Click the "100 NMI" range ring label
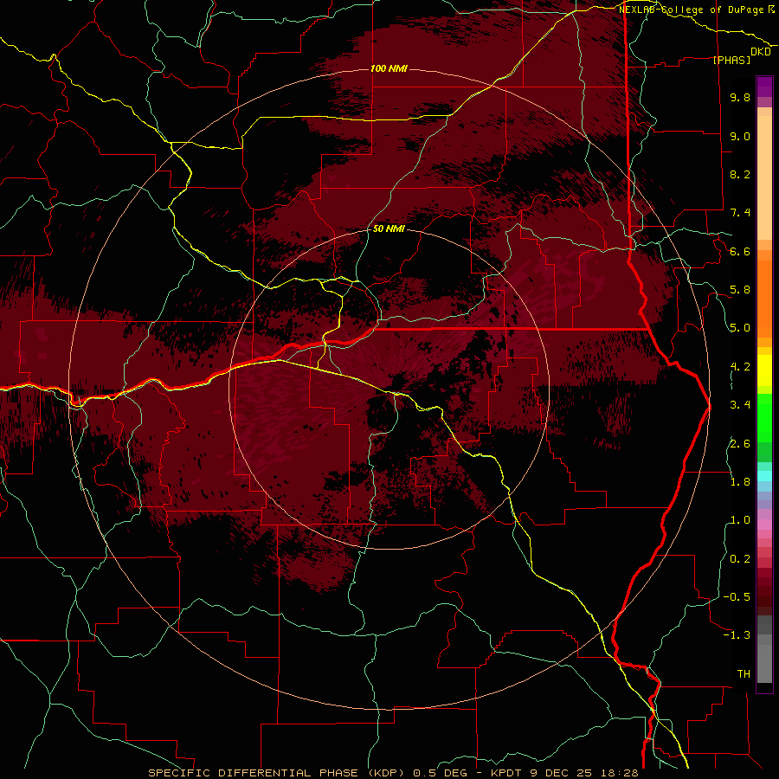 [x=389, y=68]
